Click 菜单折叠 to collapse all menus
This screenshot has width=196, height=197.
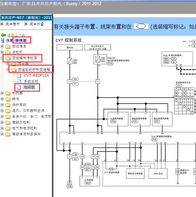[x=36, y=24]
